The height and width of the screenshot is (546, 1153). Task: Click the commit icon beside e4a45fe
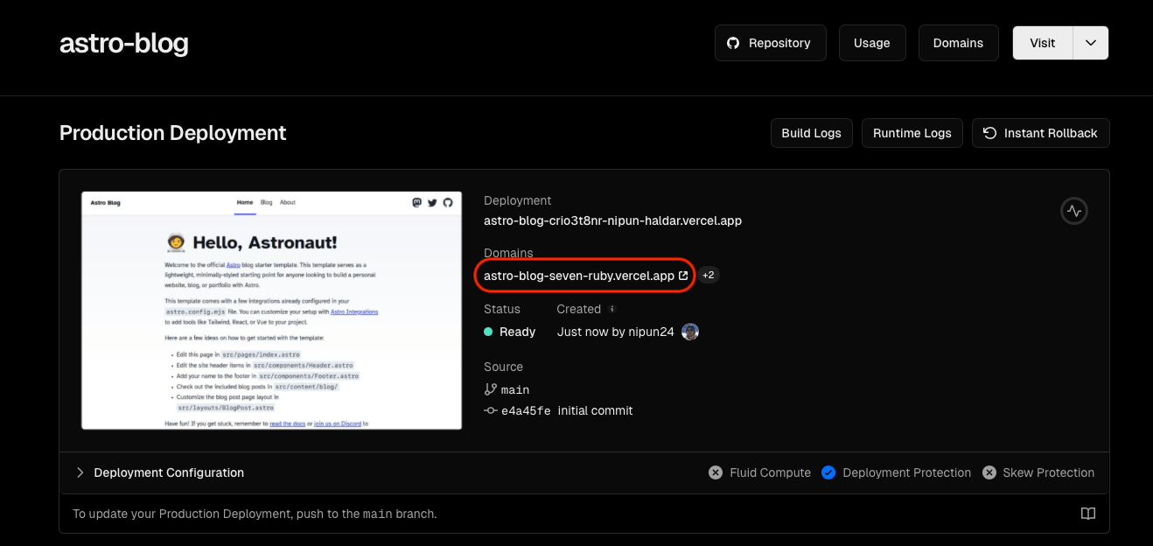tap(490, 410)
